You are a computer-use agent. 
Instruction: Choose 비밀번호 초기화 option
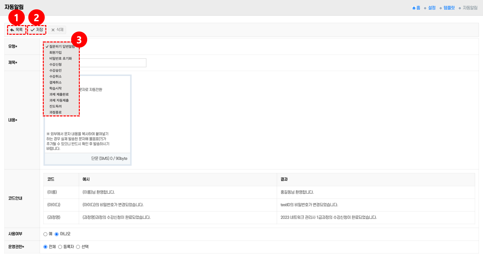[60, 59]
